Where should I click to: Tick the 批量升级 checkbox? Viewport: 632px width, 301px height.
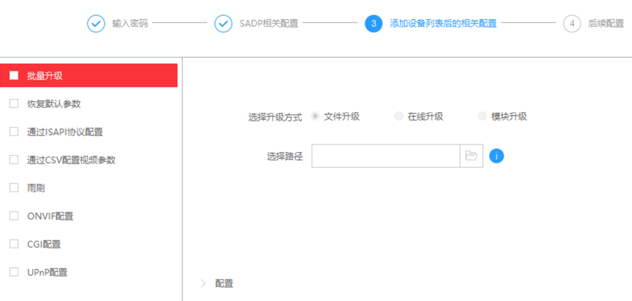[x=14, y=75]
